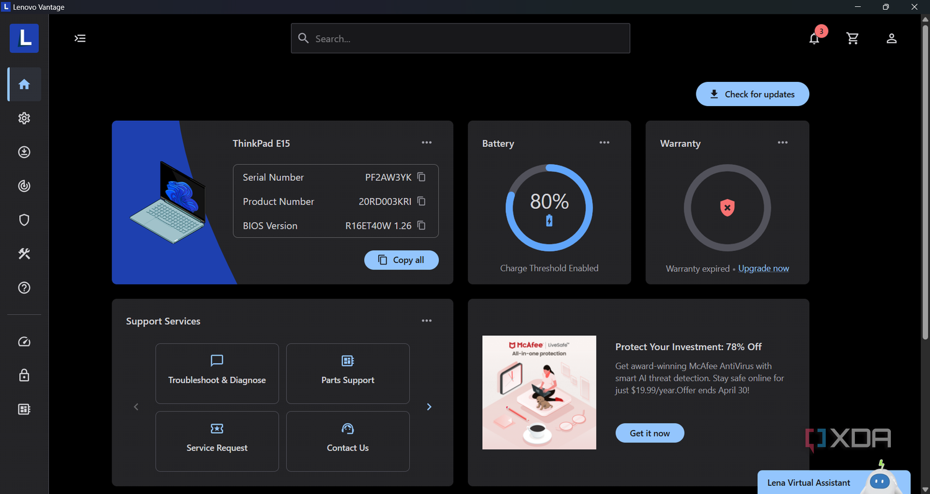
Task: Open the Warranty card options menu
Action: click(782, 143)
